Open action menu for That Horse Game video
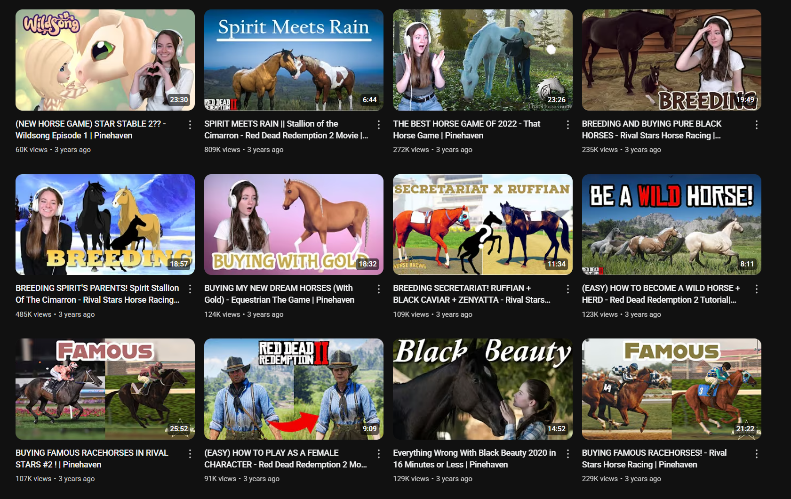Image resolution: width=791 pixels, height=499 pixels. point(567,125)
